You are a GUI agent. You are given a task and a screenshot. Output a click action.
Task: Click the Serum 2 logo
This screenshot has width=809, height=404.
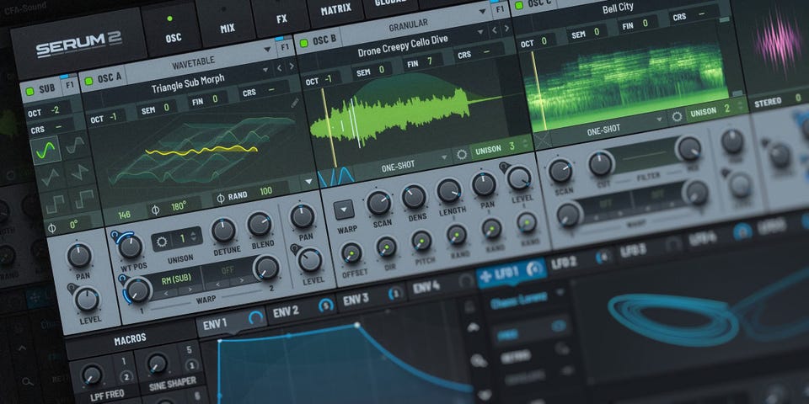point(78,45)
